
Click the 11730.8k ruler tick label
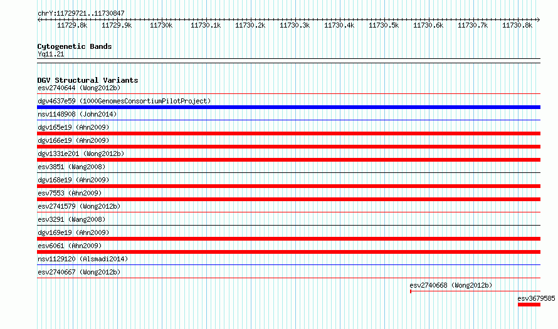point(517,25)
